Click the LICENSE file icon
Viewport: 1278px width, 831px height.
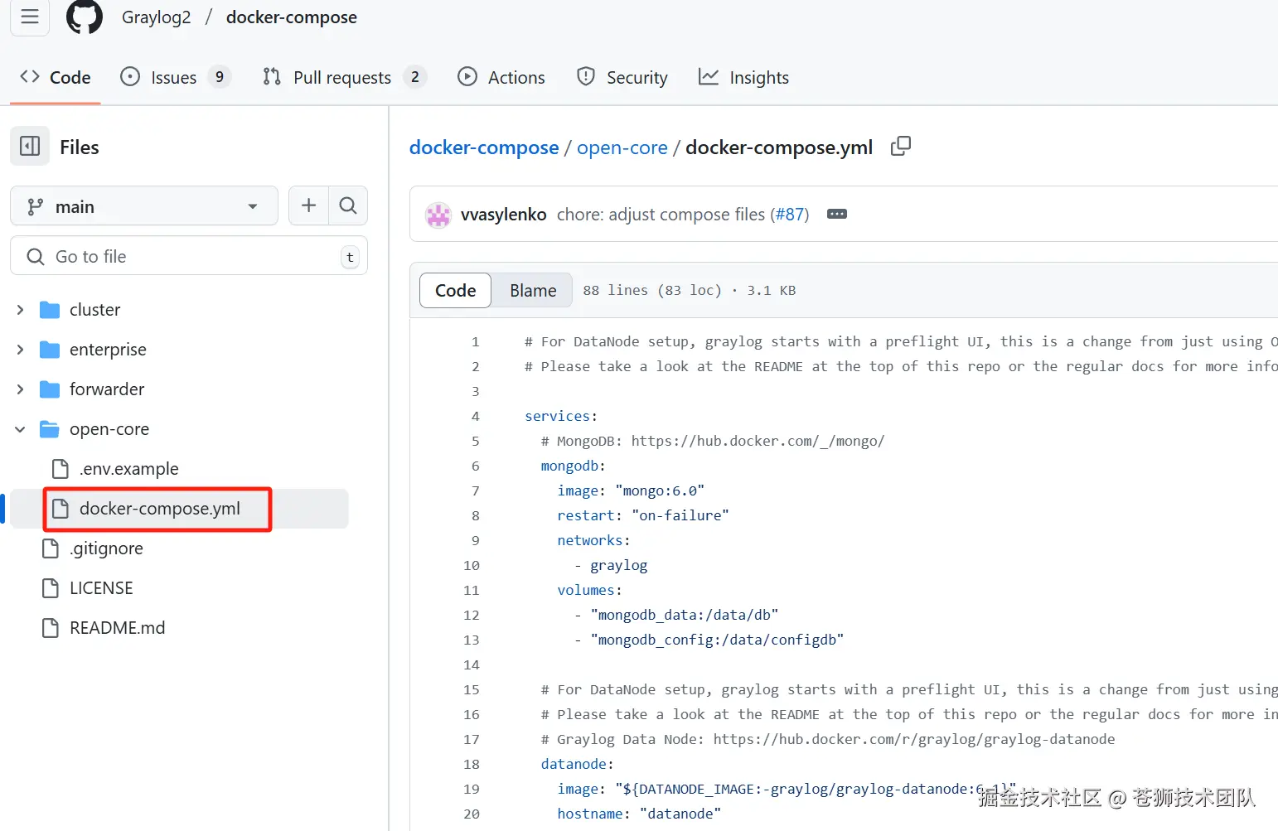tap(50, 588)
